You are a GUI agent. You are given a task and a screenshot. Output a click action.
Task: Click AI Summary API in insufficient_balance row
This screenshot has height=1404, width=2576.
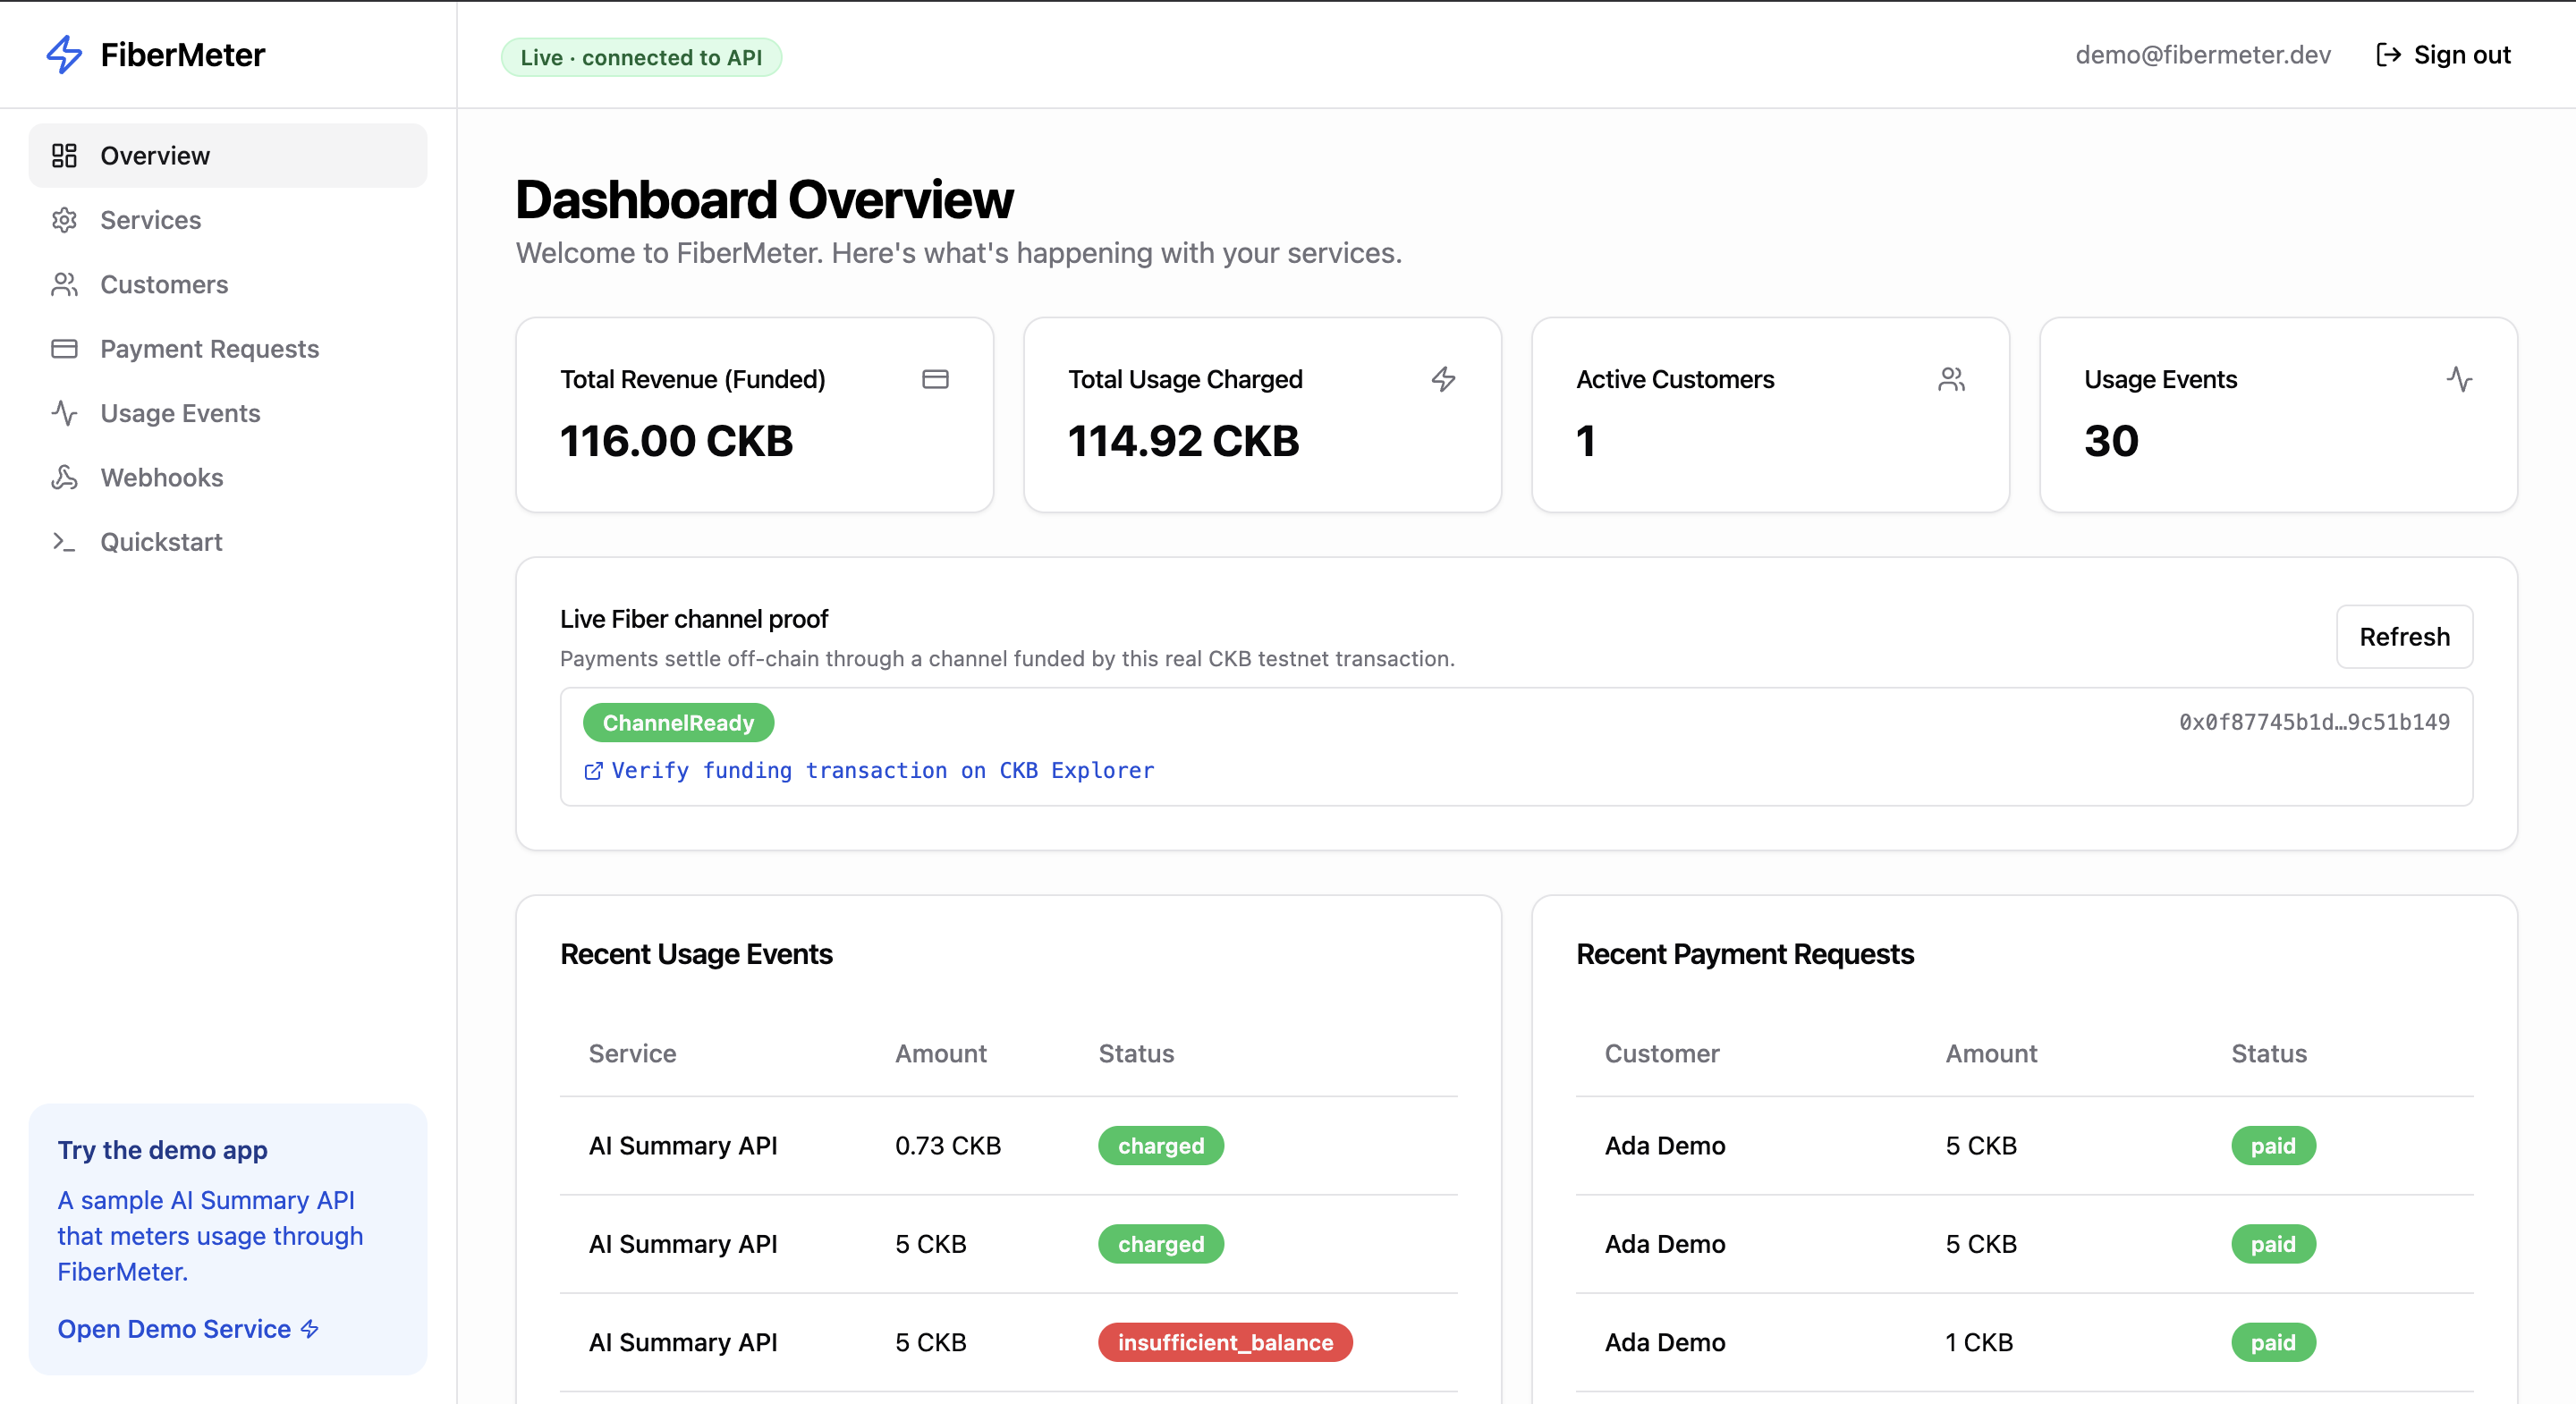[x=683, y=1343]
